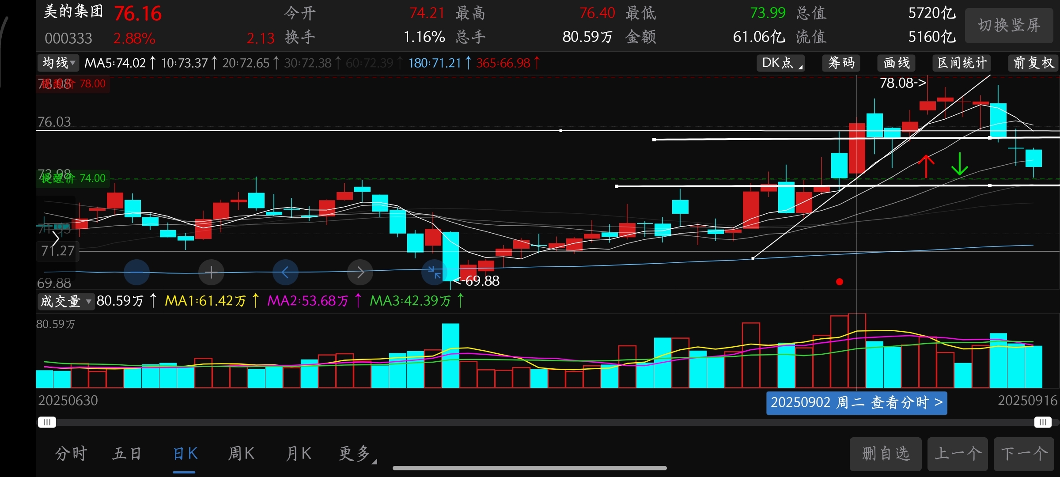Open the DK点 options

pyautogui.click(x=780, y=63)
